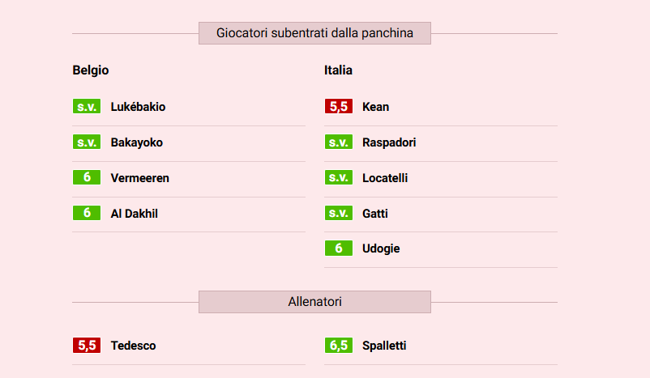Click the Belgio team heading
Screen dimensions: 650x378
tap(91, 70)
